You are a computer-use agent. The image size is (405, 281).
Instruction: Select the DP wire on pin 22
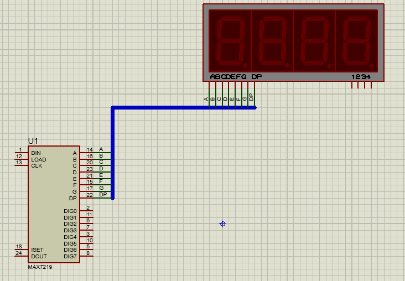(x=103, y=195)
